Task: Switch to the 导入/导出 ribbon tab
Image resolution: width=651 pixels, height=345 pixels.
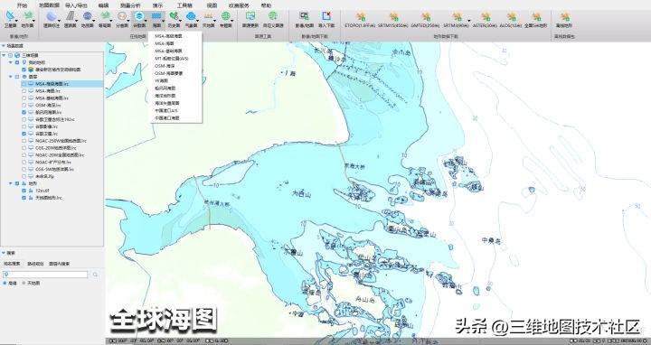Action: point(76,5)
